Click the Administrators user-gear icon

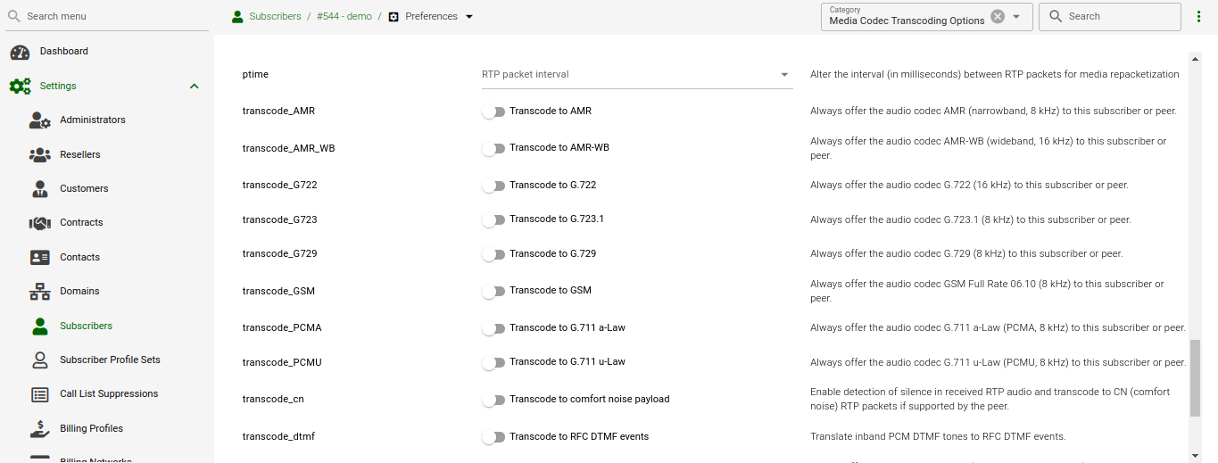40,120
